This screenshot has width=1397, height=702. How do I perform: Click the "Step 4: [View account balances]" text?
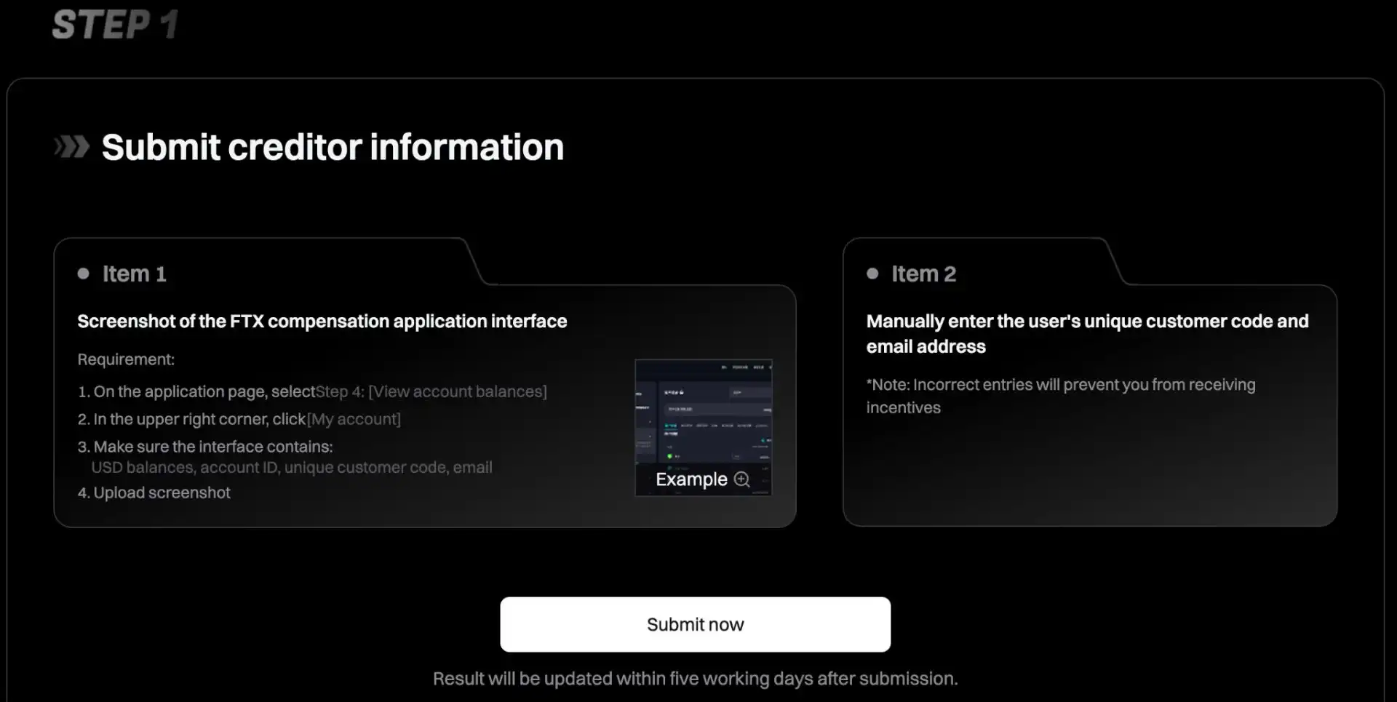tap(431, 391)
